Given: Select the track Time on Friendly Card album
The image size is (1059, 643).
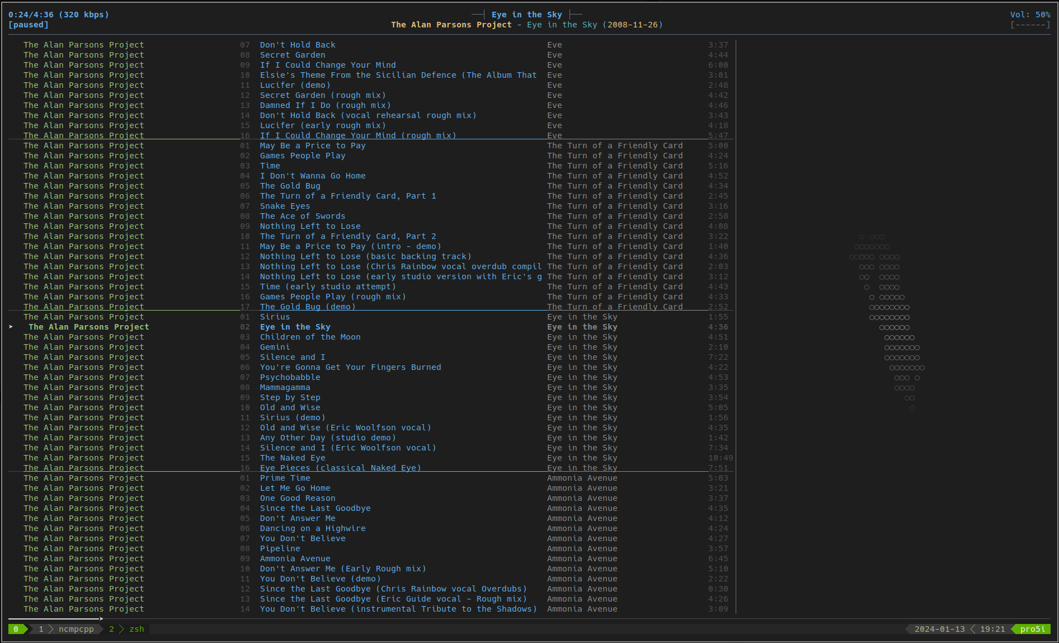Looking at the screenshot, I should point(270,166).
